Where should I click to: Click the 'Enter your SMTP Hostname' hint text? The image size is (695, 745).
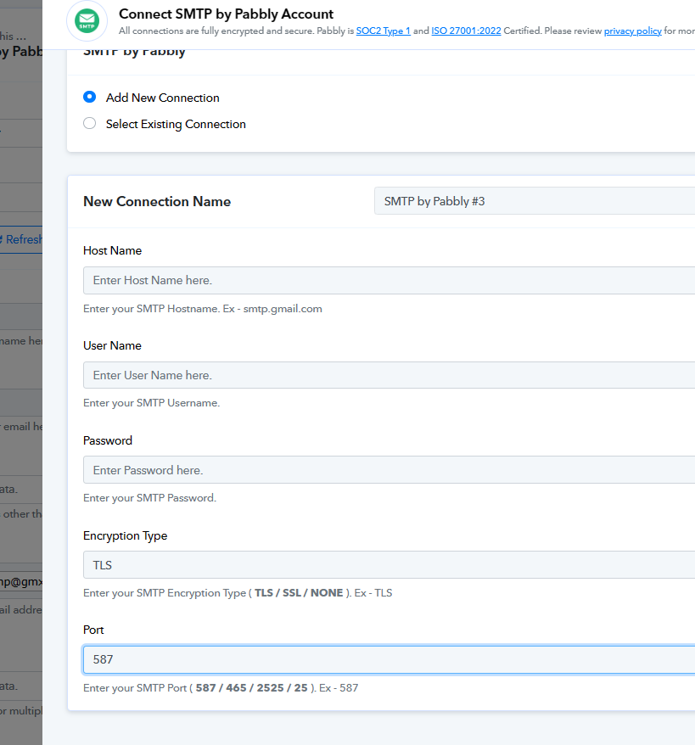[202, 309]
